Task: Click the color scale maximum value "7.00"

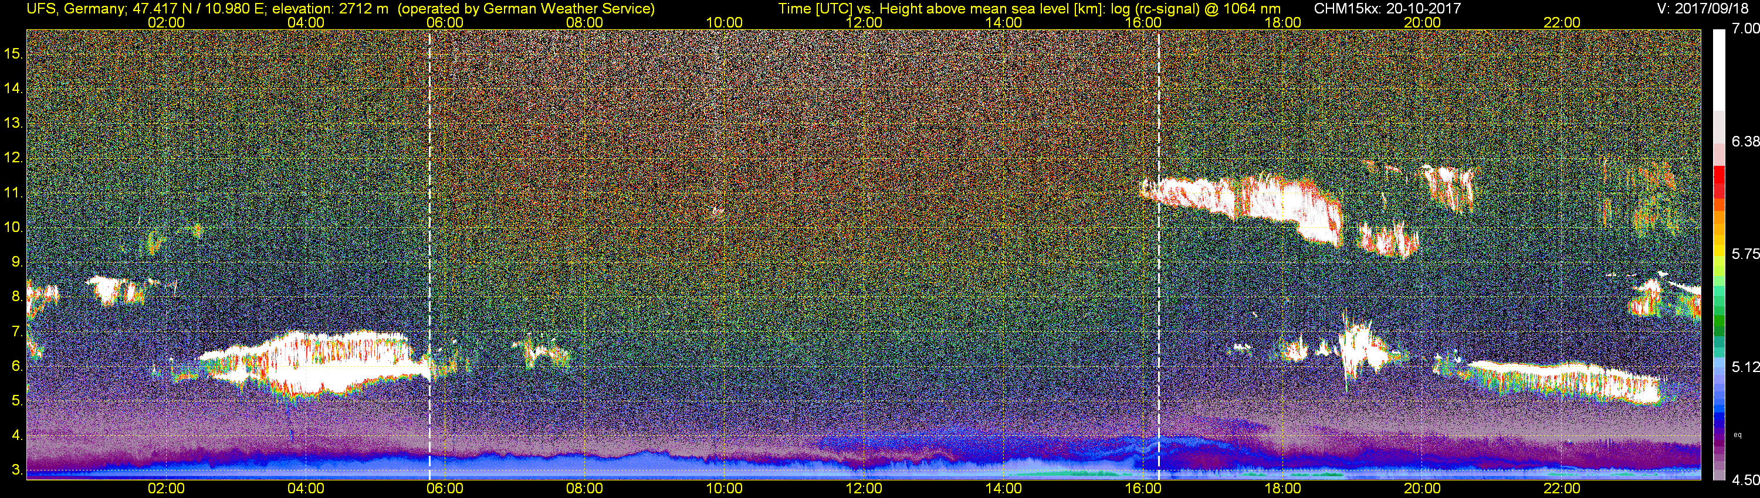Action: 1746,29
